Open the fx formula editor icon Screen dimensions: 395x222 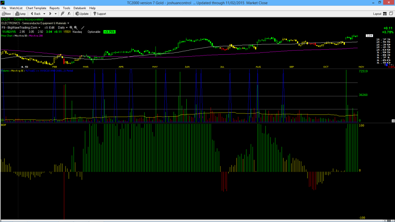[x=69, y=14]
